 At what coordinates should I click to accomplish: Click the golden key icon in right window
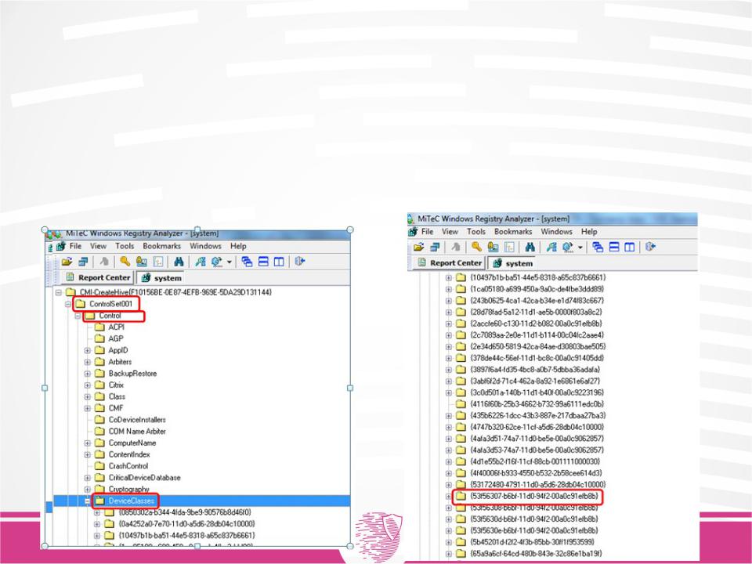476,247
